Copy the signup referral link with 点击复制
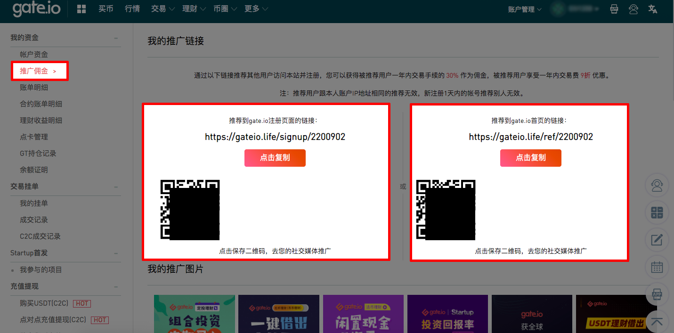 click(x=275, y=158)
